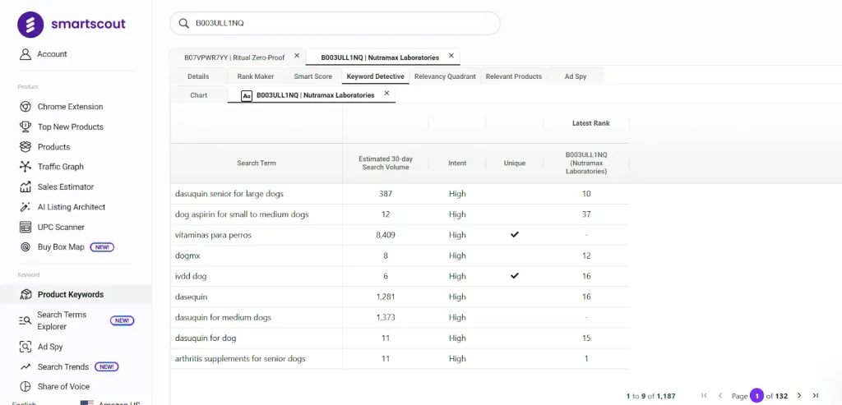Click the Product Keywords icon
This screenshot has width=842, height=405.
pos(25,294)
